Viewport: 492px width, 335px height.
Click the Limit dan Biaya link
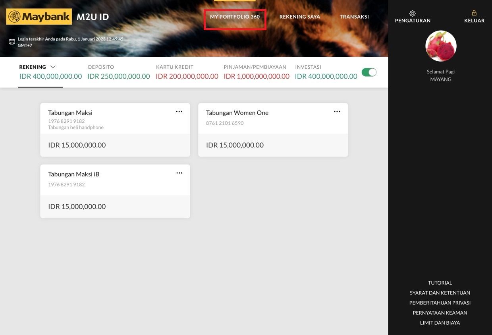click(x=440, y=323)
